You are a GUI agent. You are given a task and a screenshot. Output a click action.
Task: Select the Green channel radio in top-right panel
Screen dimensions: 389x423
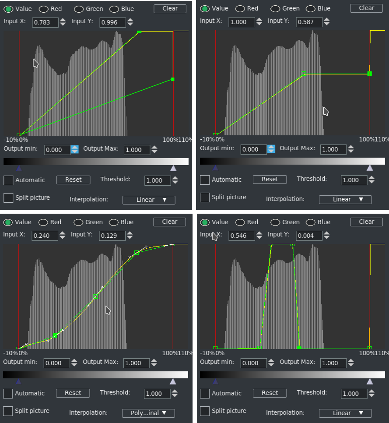tap(275, 8)
